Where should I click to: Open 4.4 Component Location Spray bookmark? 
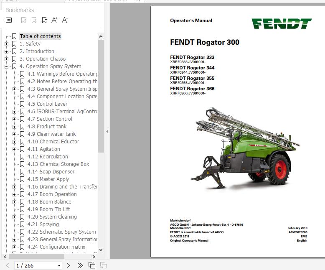click(62, 97)
